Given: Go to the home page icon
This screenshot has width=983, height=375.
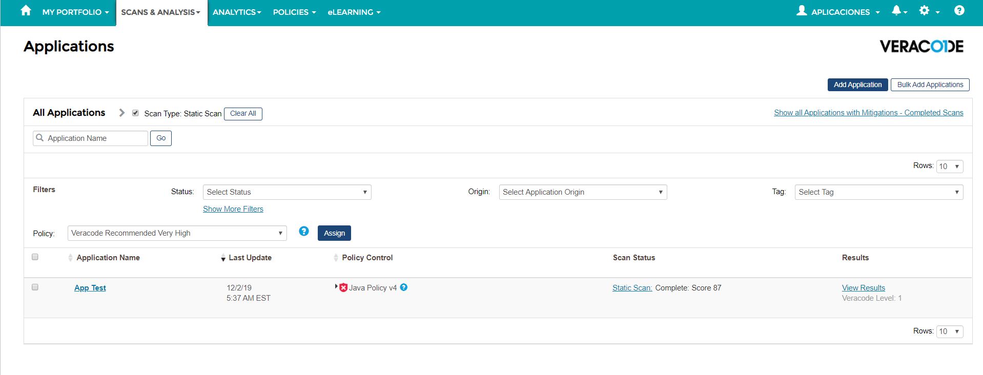Looking at the screenshot, I should (26, 11).
